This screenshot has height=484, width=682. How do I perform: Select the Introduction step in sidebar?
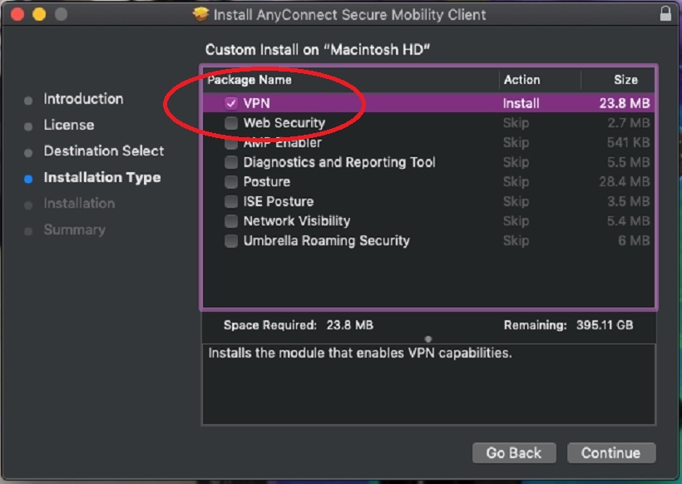tap(83, 99)
